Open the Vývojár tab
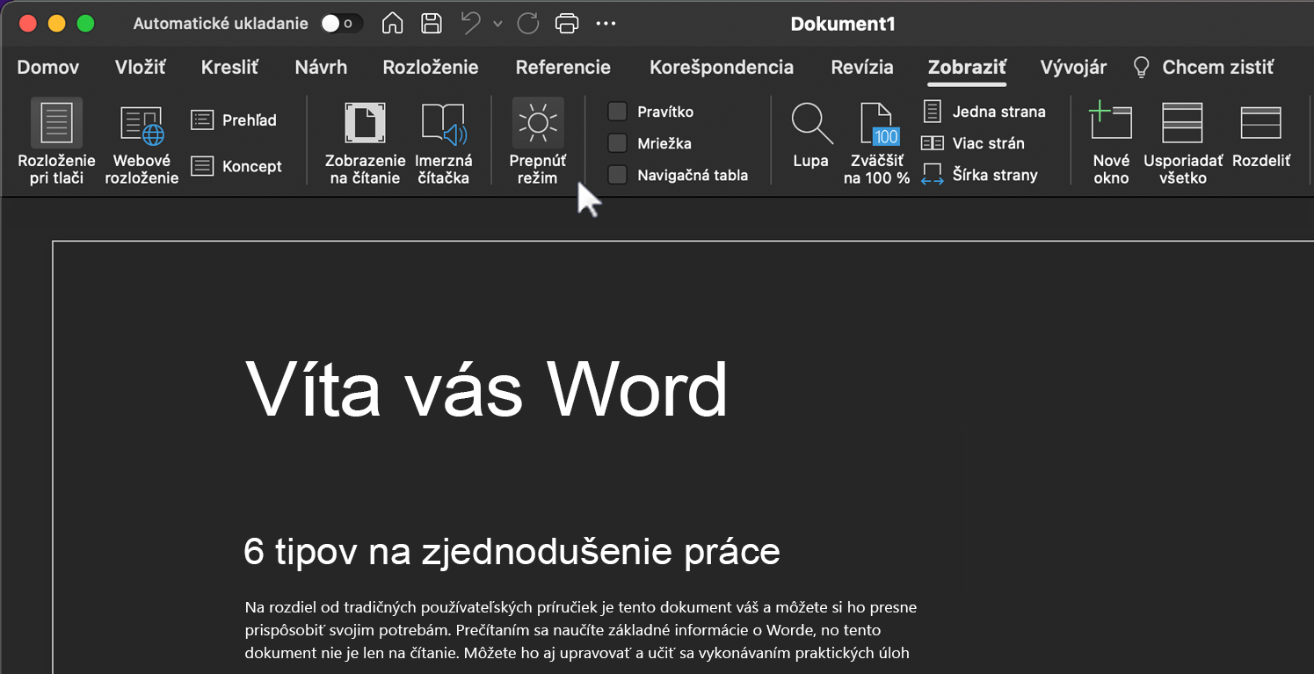Screen dimensions: 1314x674 click(1073, 68)
